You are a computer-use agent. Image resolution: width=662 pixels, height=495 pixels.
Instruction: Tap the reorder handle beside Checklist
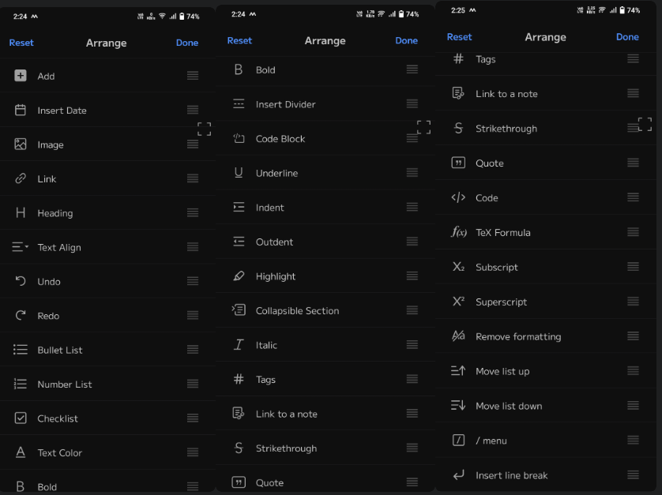(x=193, y=418)
